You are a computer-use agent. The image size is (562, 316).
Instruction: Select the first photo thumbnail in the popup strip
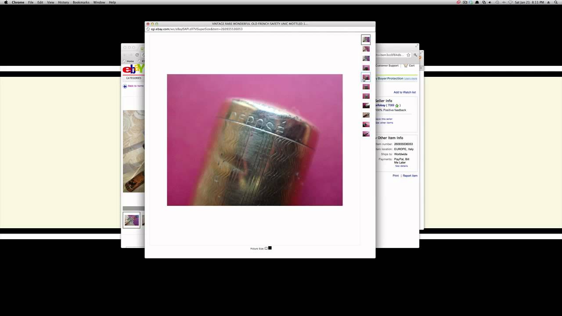coord(366,39)
